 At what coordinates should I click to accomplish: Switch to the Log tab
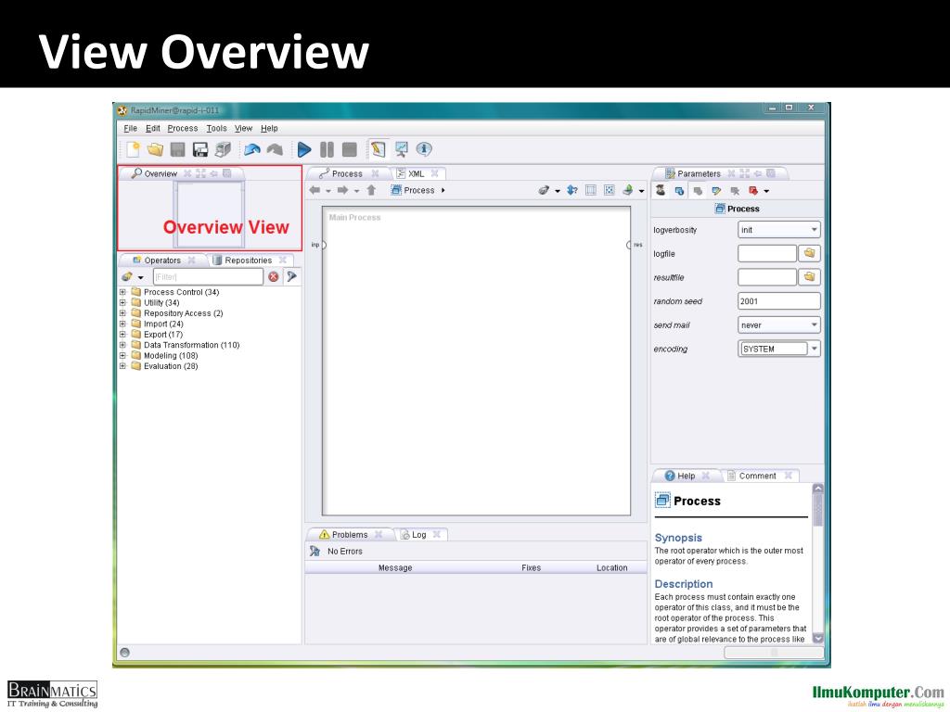coord(418,535)
